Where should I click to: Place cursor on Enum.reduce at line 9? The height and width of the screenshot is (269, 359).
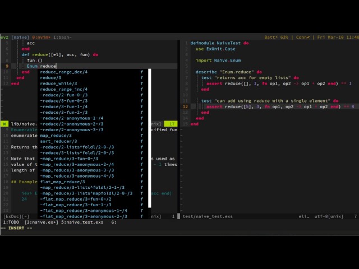click(x=42, y=66)
